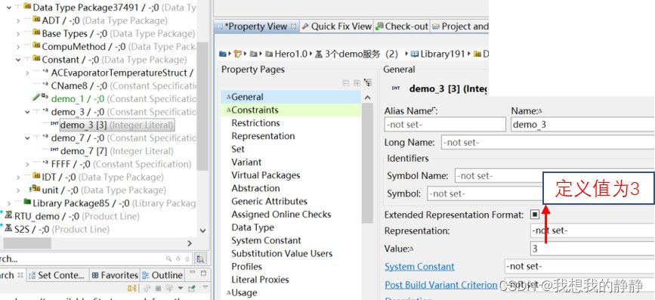Click the blue folder icon in breadcrumb

223,54
